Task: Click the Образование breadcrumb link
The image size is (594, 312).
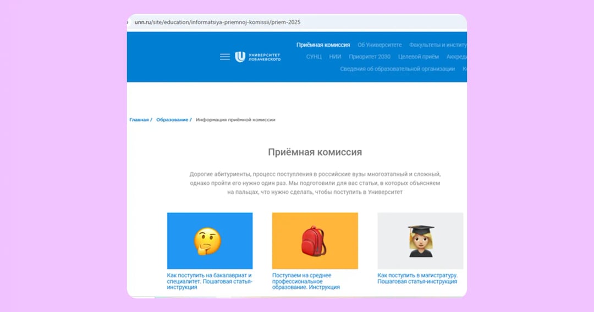Action: point(172,119)
